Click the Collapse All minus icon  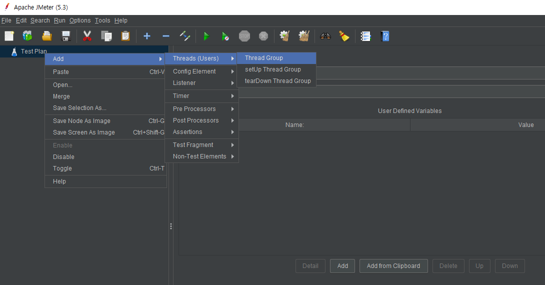[166, 36]
